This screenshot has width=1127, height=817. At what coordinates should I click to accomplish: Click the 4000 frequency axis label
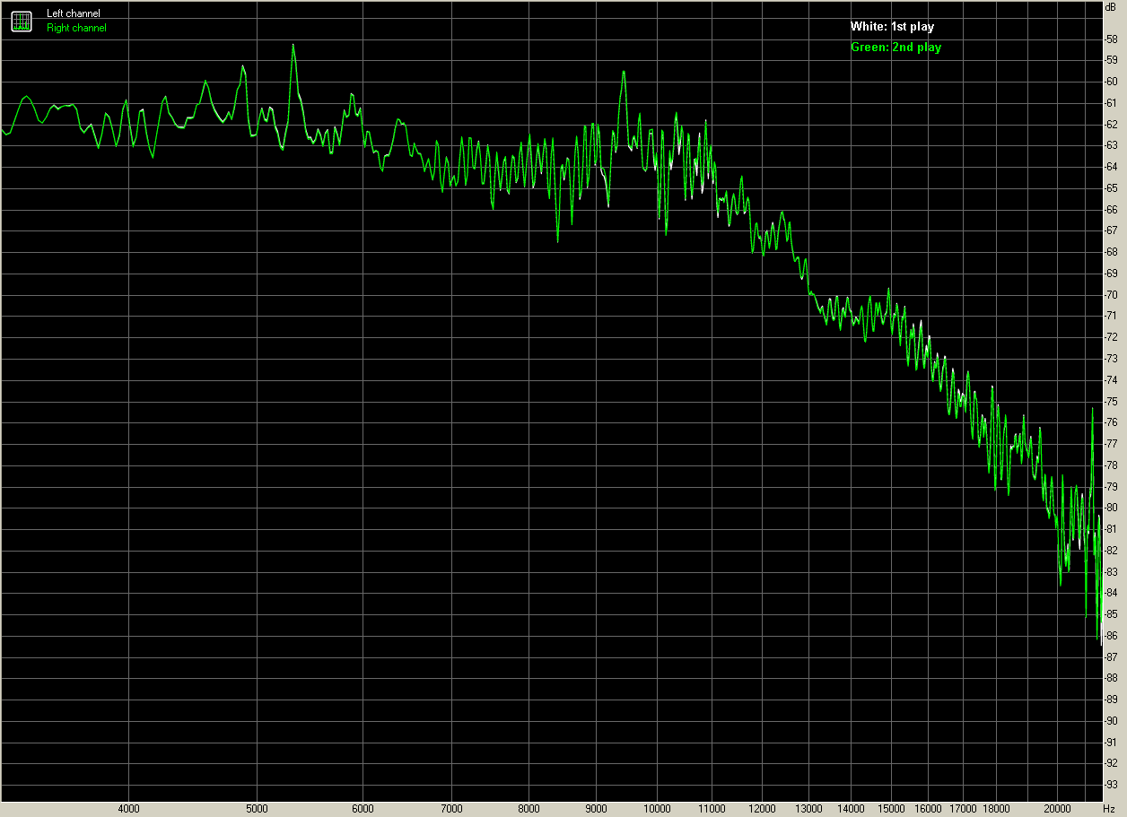coord(128,809)
